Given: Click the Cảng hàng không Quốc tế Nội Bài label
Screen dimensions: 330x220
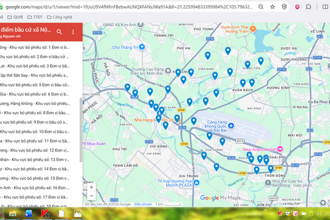Looking at the screenshot, I should click(x=216, y=126).
